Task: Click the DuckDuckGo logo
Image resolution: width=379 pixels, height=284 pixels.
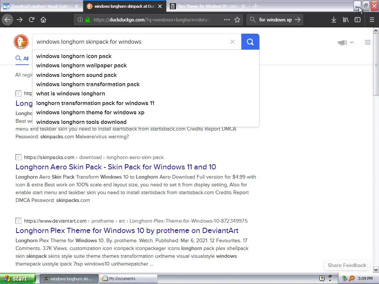Action: coord(21,42)
